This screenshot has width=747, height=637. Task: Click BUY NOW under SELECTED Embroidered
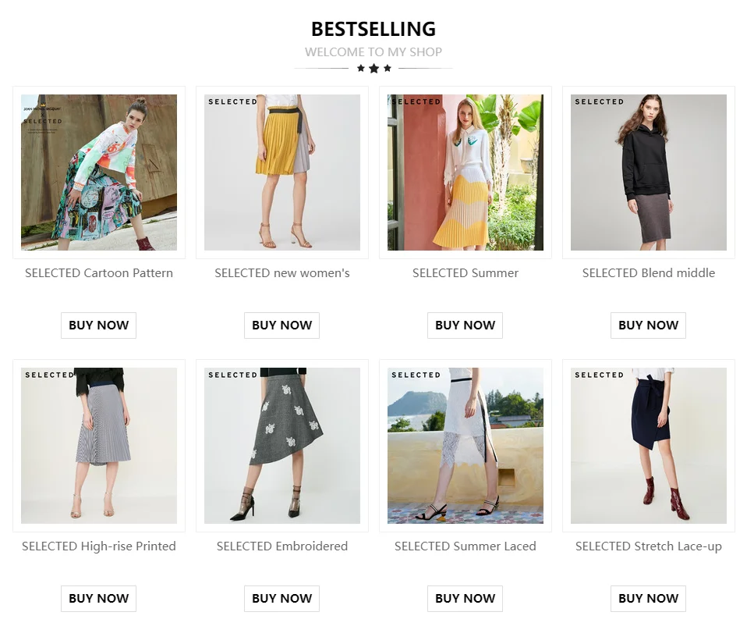tap(282, 599)
